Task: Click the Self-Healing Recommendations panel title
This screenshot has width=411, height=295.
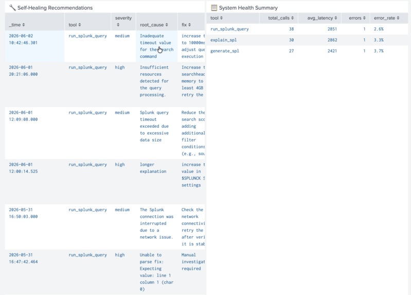Action: 55,8
